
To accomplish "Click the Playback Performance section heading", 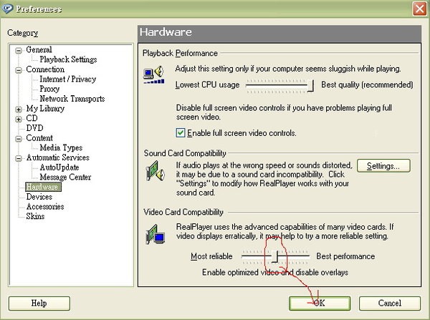I will click(x=180, y=53).
